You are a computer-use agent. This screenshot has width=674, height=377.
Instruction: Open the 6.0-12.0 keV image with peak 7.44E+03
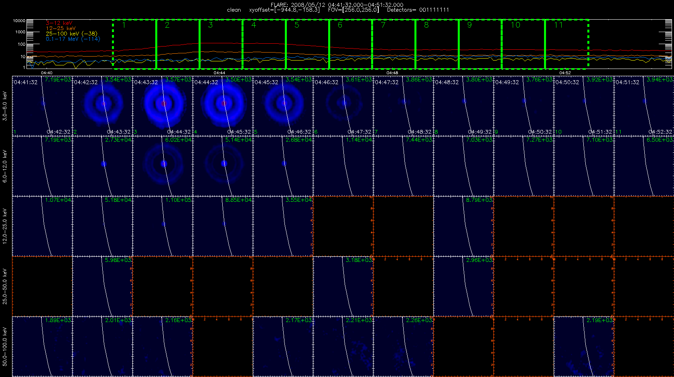coord(403,166)
